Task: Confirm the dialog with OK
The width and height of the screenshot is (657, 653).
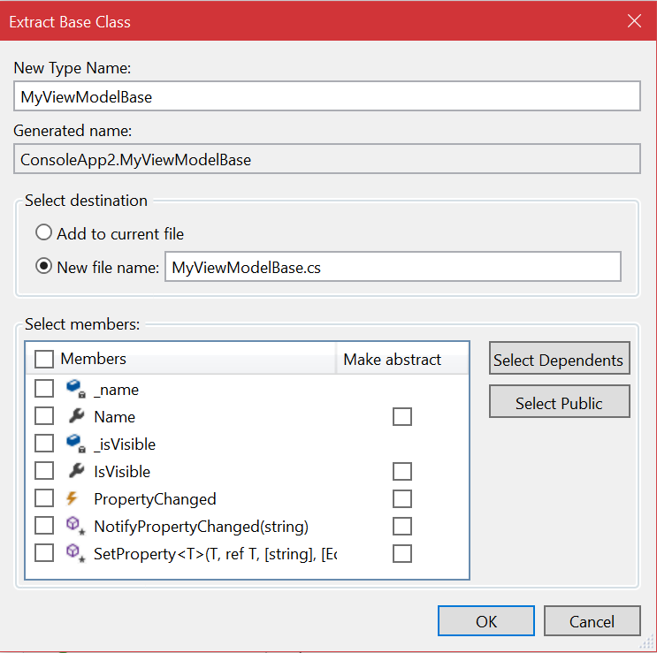Action: tap(485, 621)
